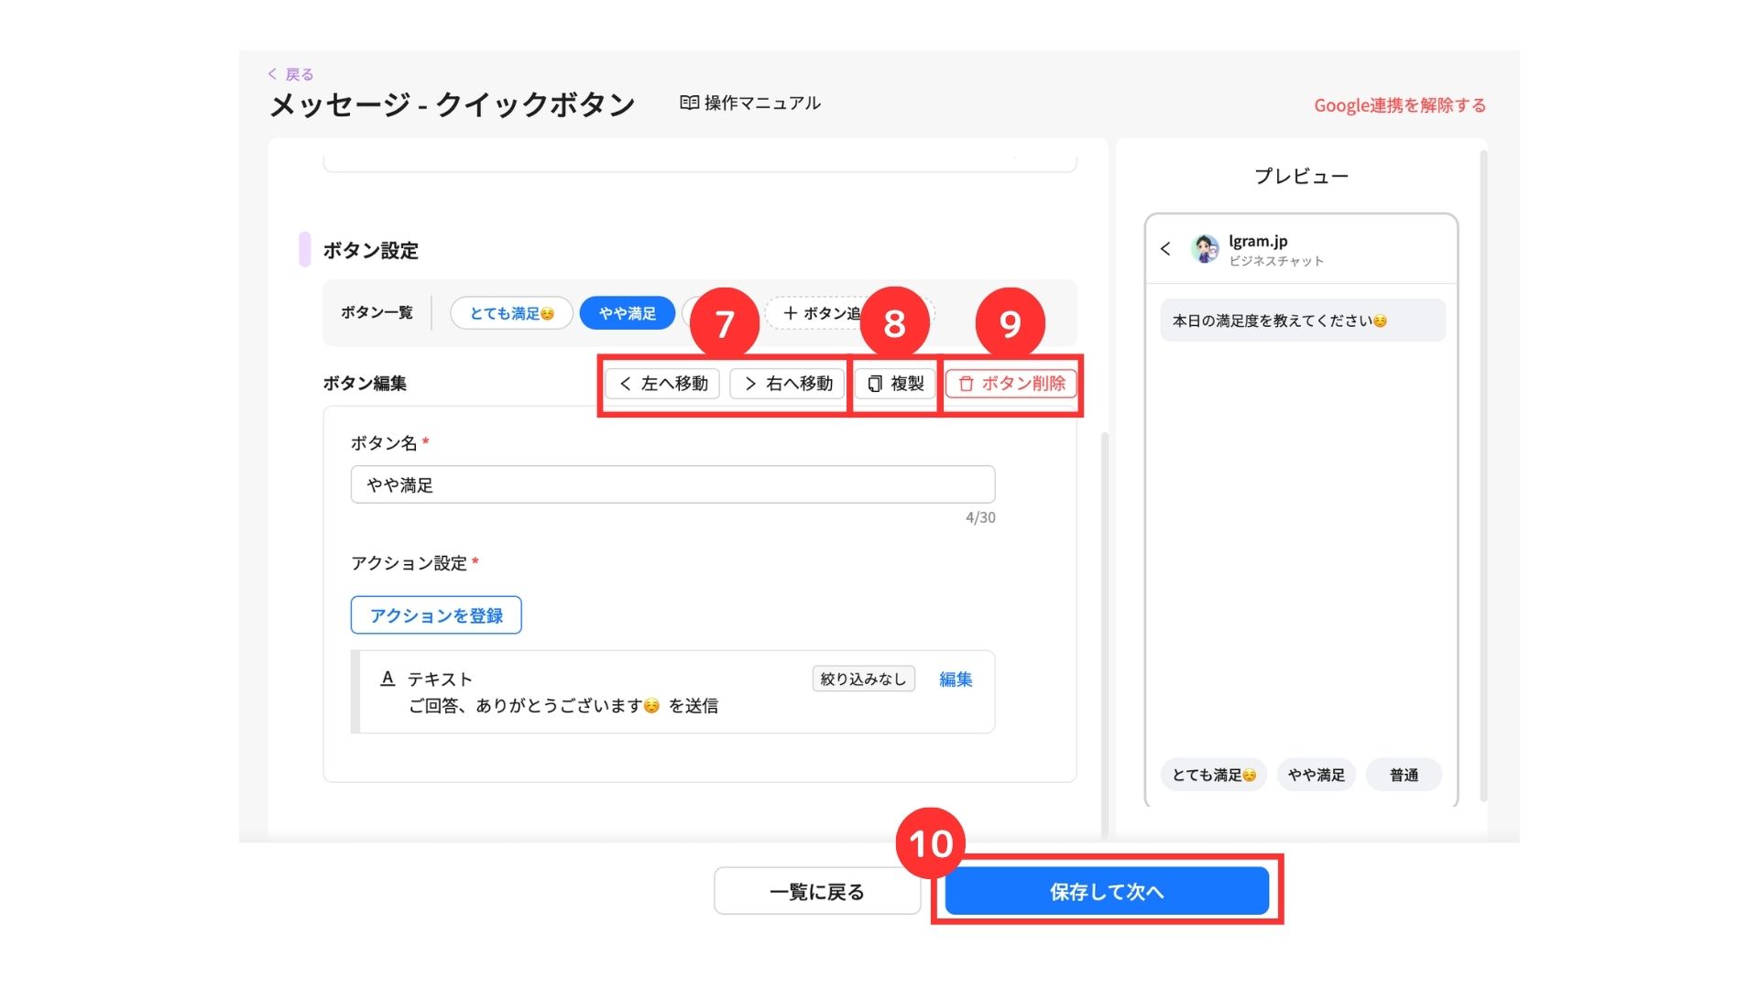
Task: Click the lgram.jp profile avatar
Action: (x=1205, y=248)
